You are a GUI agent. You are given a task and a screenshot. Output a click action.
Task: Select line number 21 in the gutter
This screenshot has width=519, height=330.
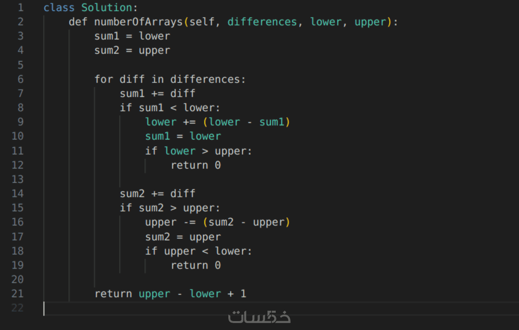point(17,294)
